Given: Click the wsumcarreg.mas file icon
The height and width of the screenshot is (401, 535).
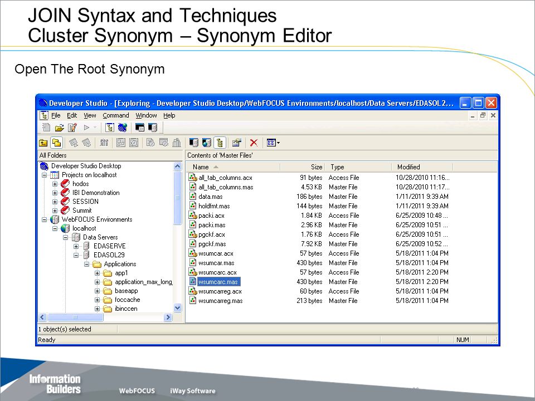Looking at the screenshot, I should [x=193, y=301].
